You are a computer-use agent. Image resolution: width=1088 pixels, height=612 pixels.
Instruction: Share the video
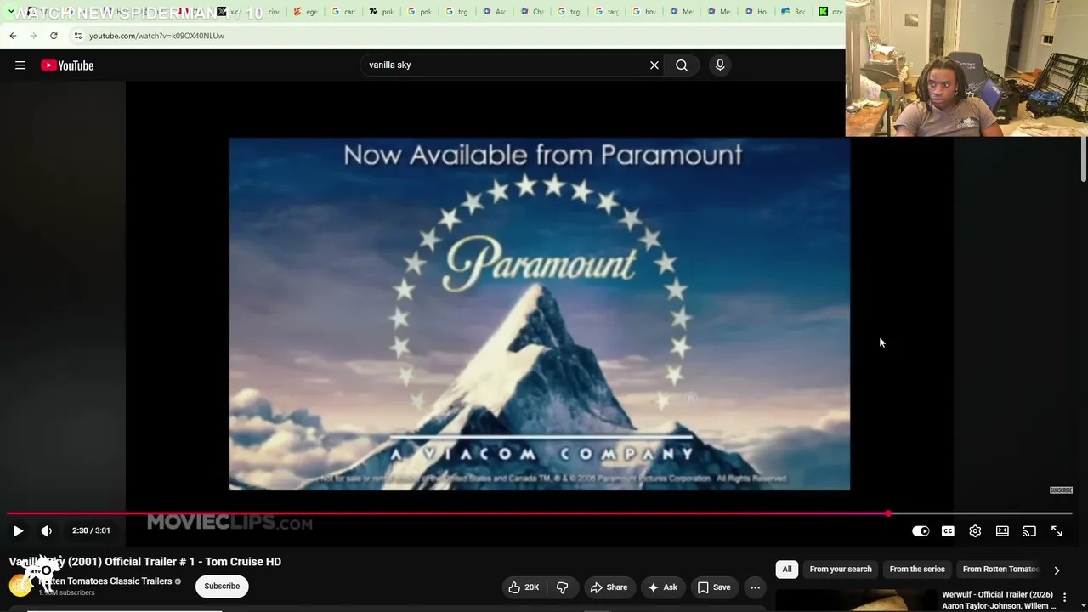tap(609, 587)
